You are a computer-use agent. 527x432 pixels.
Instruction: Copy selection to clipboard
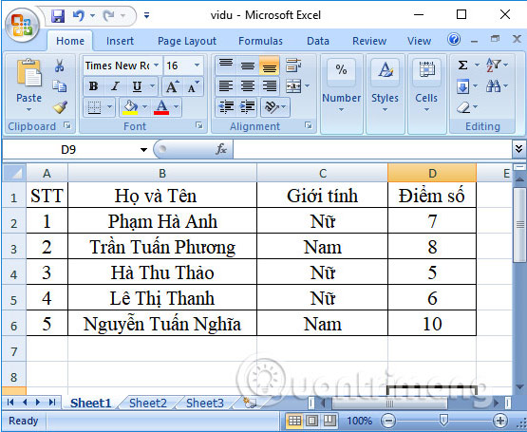60,86
